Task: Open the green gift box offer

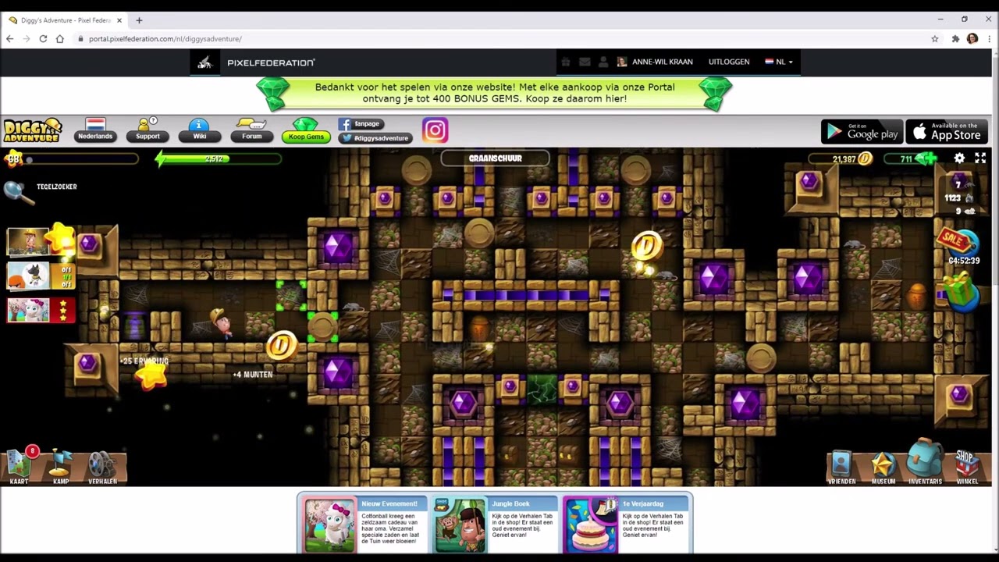Action: click(x=960, y=291)
